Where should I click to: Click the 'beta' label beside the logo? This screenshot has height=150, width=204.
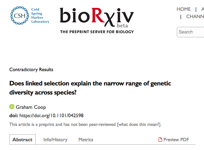tap(122, 25)
